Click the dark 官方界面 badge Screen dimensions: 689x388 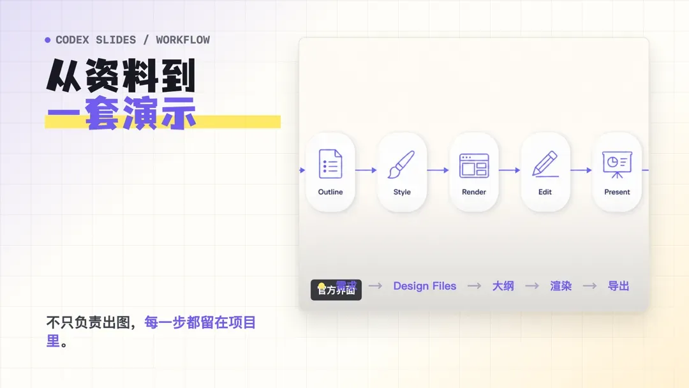coord(336,290)
